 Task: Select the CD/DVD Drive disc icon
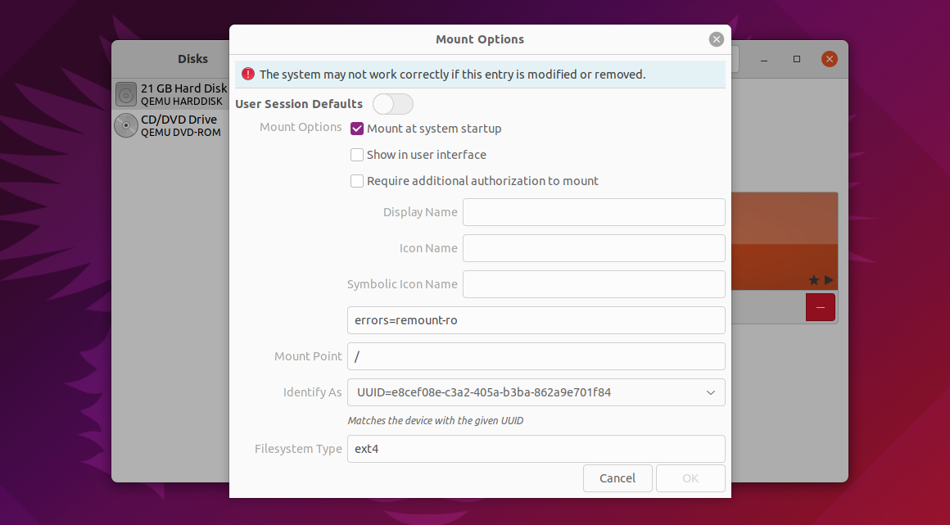pyautogui.click(x=126, y=125)
